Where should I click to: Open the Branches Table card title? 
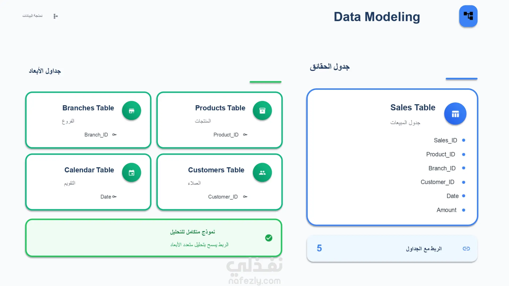click(88, 108)
